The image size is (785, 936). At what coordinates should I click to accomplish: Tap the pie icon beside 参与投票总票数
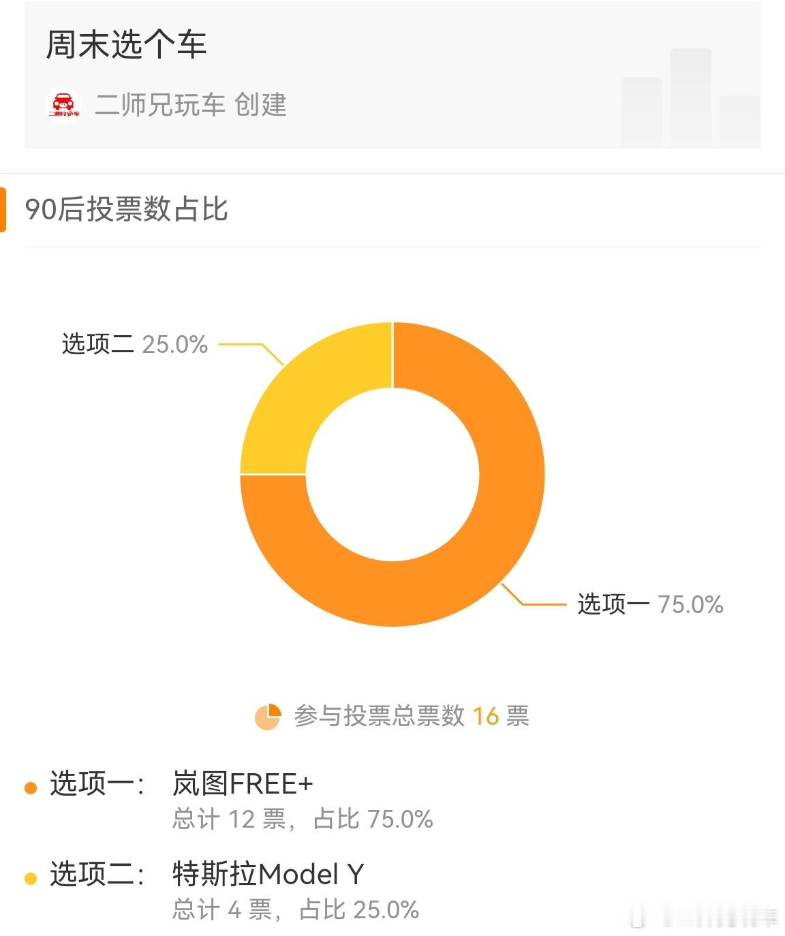(x=268, y=717)
